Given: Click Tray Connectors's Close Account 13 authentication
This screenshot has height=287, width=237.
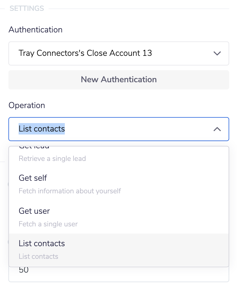Looking at the screenshot, I should [x=85, y=53].
